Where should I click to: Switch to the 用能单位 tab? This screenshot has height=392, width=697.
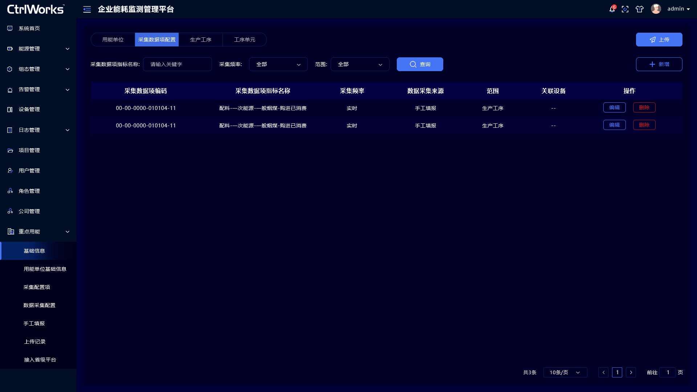pos(113,40)
